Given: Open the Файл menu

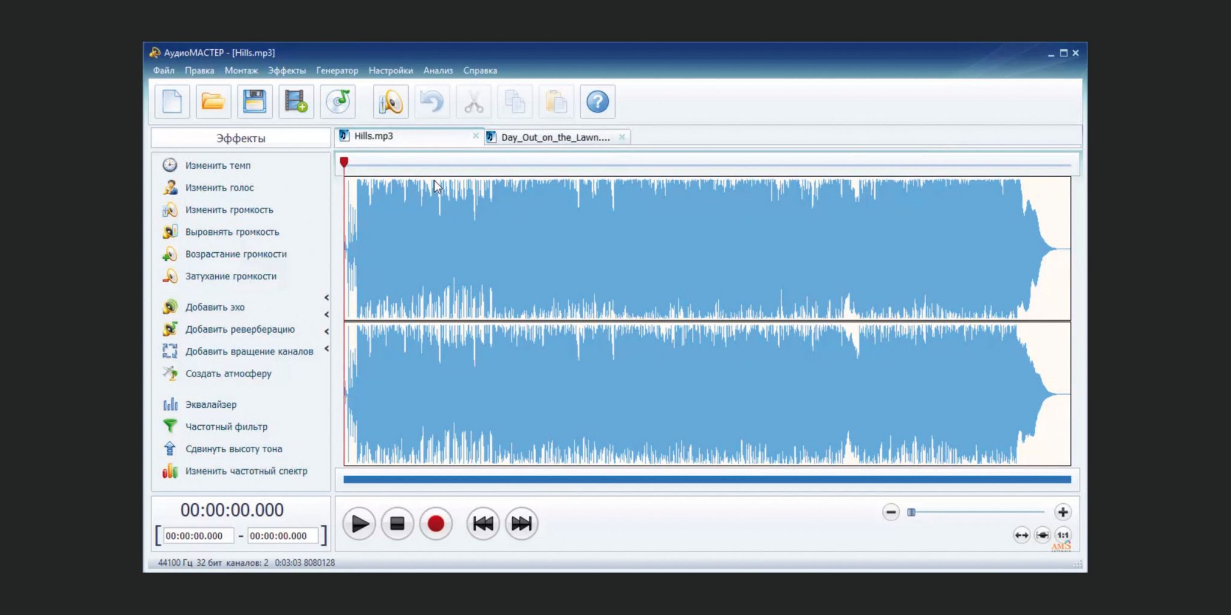Looking at the screenshot, I should [x=163, y=70].
